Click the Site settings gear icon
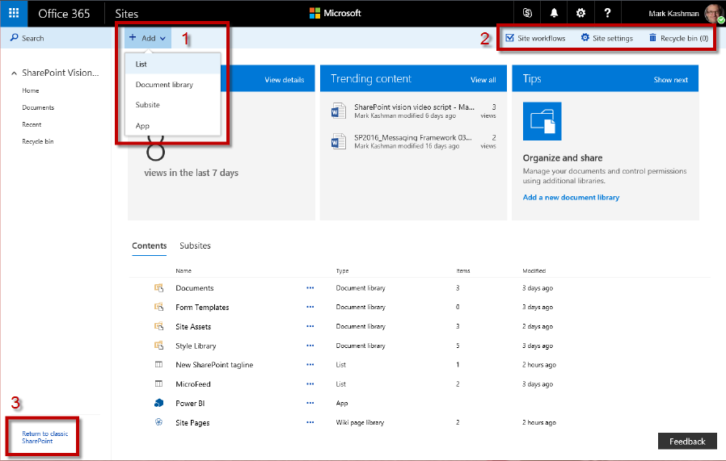The height and width of the screenshot is (461, 726). (585, 37)
